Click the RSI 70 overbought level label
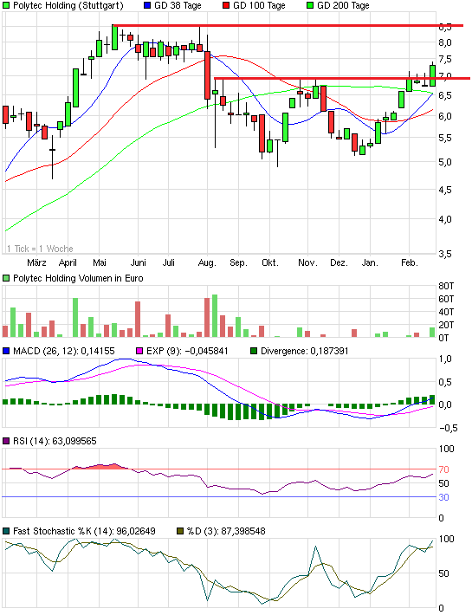472x615 pixels. tap(443, 469)
